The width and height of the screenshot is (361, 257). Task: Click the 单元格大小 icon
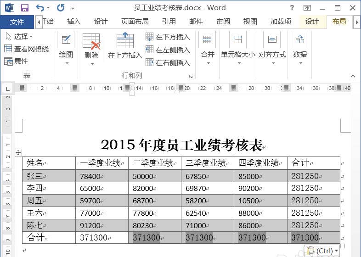238,39
